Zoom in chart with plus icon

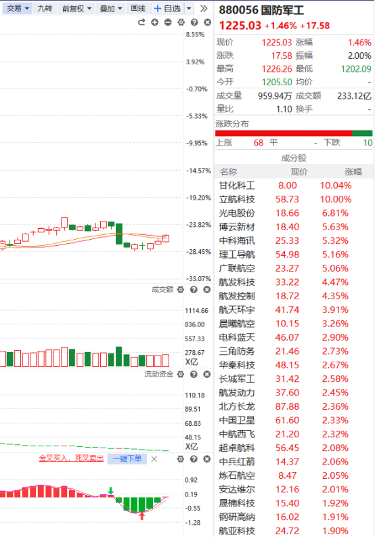155,22
